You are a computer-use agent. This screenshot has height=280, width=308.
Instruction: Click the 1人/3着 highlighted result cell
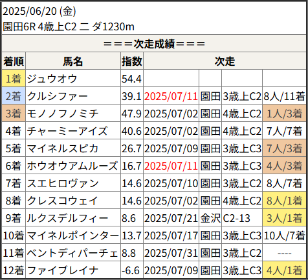point(284,114)
